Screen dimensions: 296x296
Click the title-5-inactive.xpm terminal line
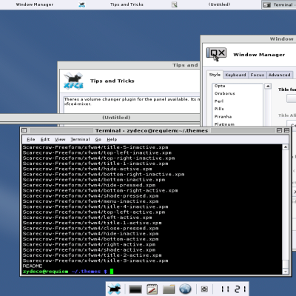(x=95, y=147)
